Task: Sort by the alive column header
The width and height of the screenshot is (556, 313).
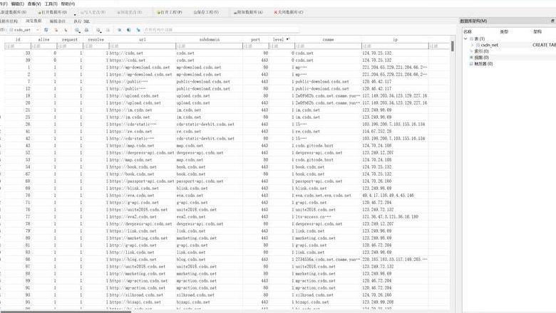Action: click(43, 40)
